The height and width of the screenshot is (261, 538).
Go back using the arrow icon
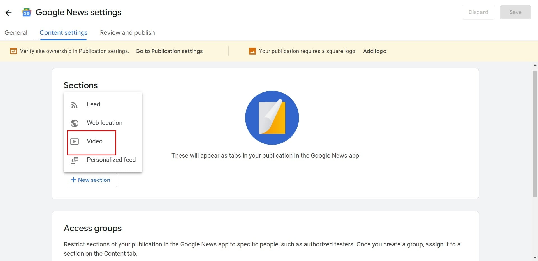pos(9,12)
